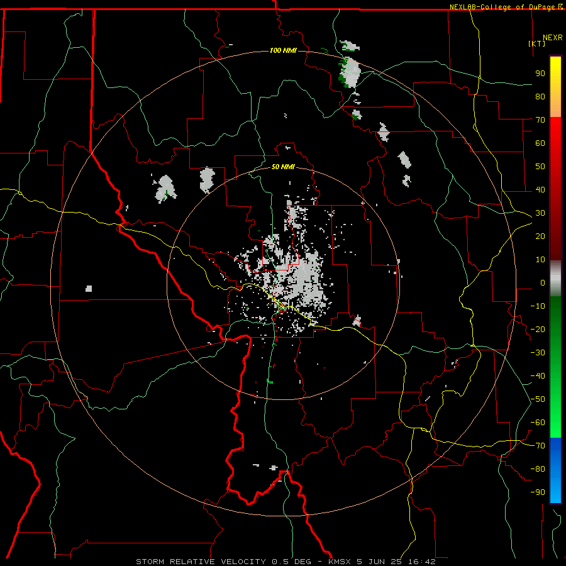This screenshot has height=566, width=566.
Task: Click the 50 NMI range ring label
Action: coord(283,167)
